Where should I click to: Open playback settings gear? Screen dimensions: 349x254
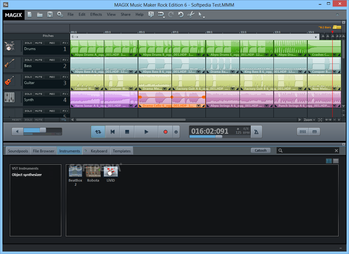pos(176,132)
